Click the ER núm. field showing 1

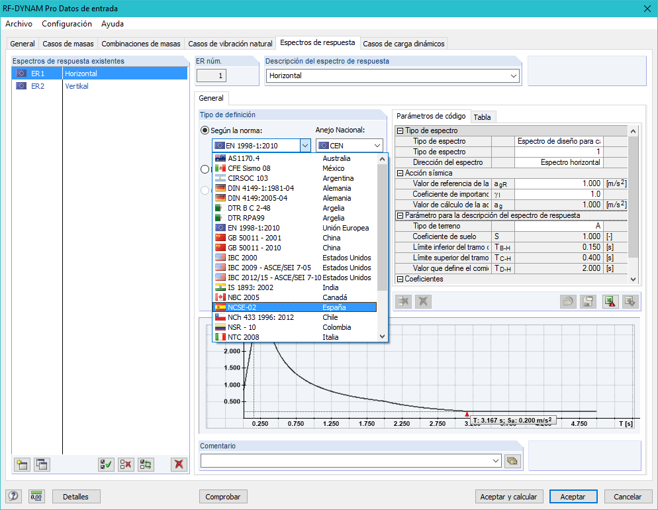(x=212, y=76)
